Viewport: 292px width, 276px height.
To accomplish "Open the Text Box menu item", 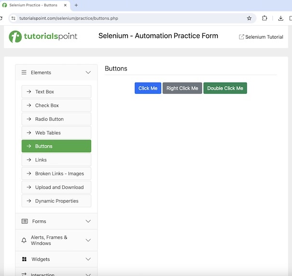I will [x=56, y=92].
